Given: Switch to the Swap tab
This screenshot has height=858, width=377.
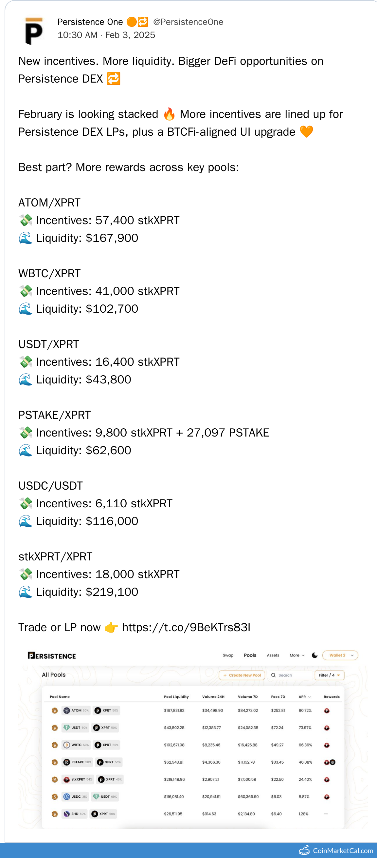Looking at the screenshot, I should click(228, 655).
